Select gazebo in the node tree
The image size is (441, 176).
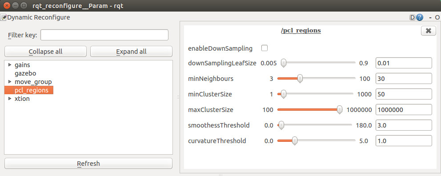click(25, 73)
